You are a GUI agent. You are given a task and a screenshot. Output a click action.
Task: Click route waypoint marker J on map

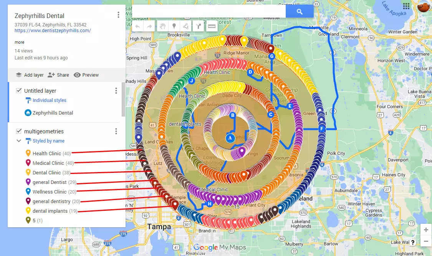(192, 81)
